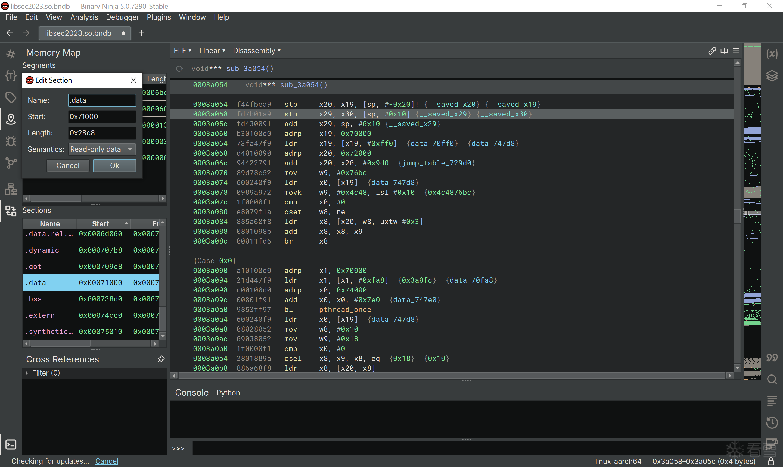Click the Cancel link for update check
783x467 pixels.
pyautogui.click(x=107, y=461)
